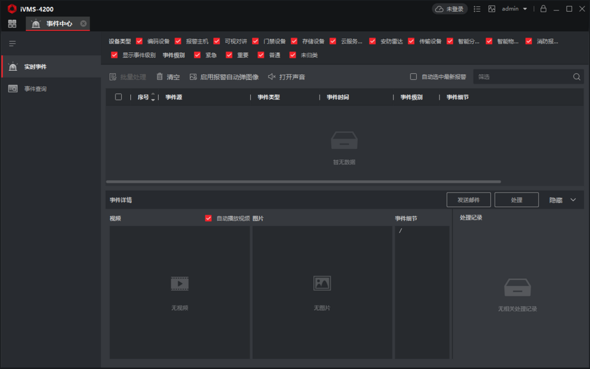Click the trash icon to clear events

(x=160, y=77)
